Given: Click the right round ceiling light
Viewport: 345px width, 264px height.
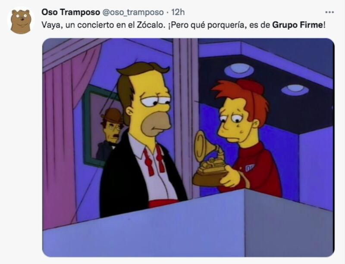Looking at the screenshot, I should point(295,90).
